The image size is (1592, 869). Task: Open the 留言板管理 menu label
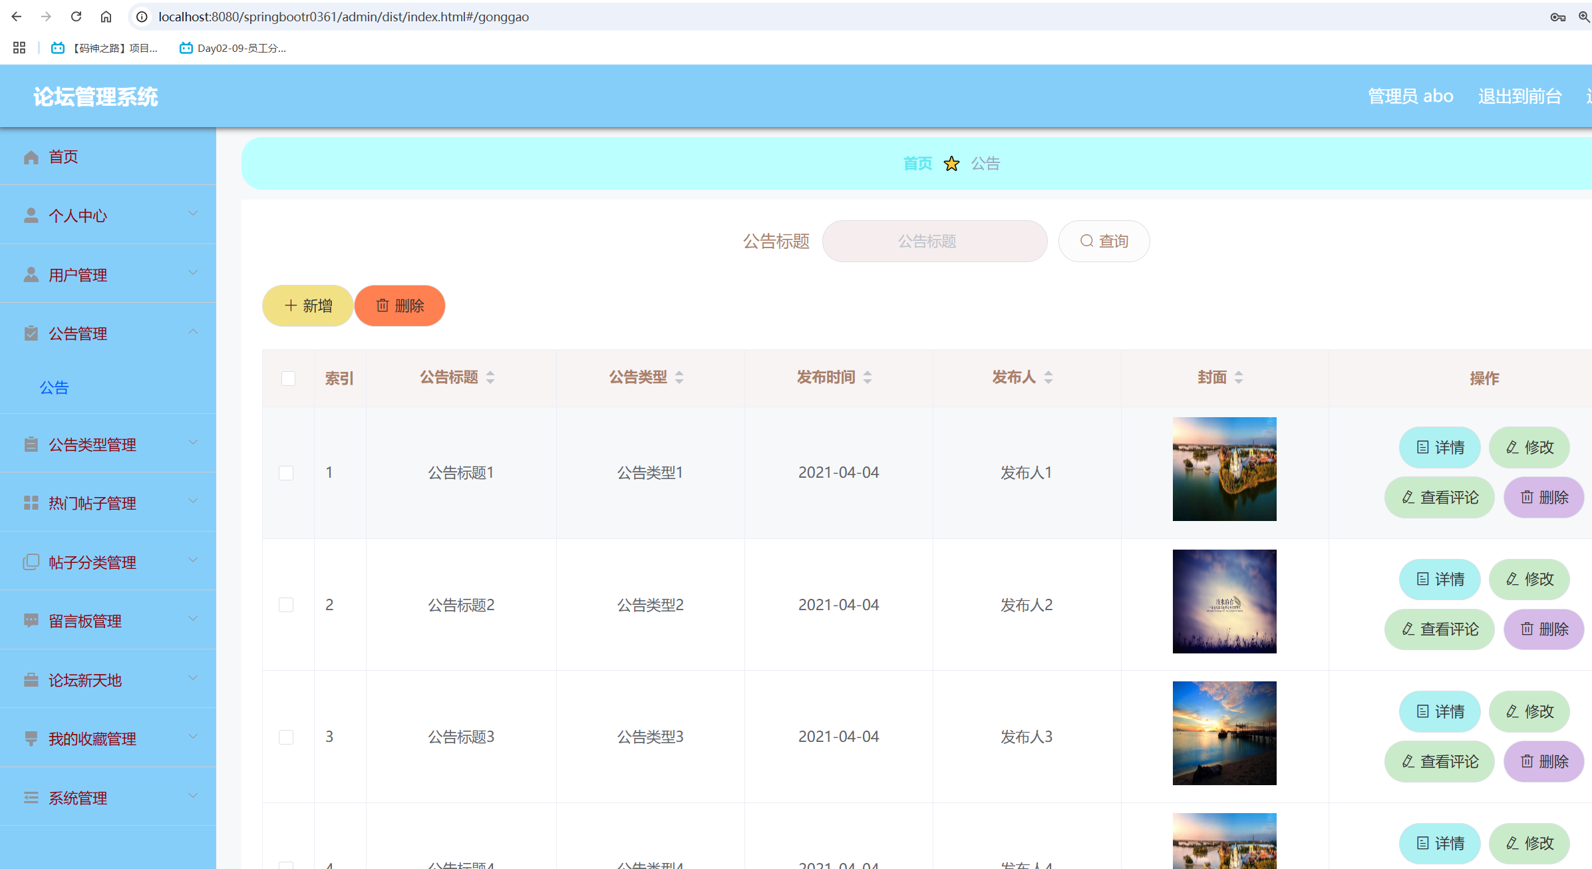84,621
